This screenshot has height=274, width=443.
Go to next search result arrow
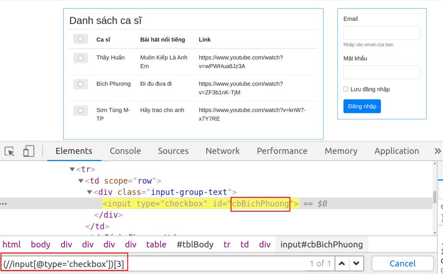(356, 264)
